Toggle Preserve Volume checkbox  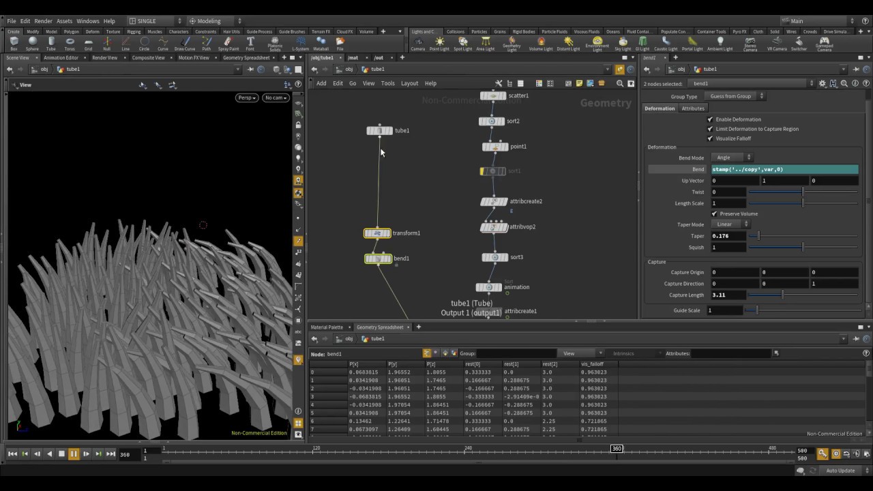pos(714,213)
